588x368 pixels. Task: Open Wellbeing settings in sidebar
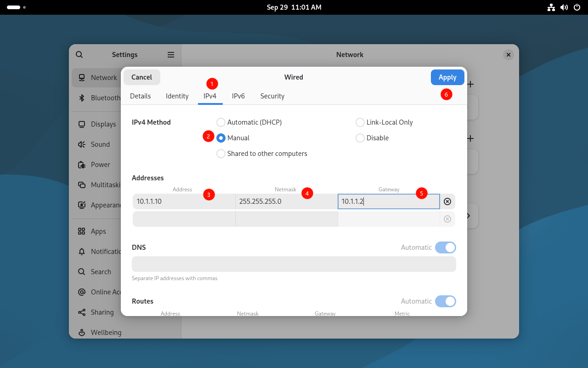[106, 332]
